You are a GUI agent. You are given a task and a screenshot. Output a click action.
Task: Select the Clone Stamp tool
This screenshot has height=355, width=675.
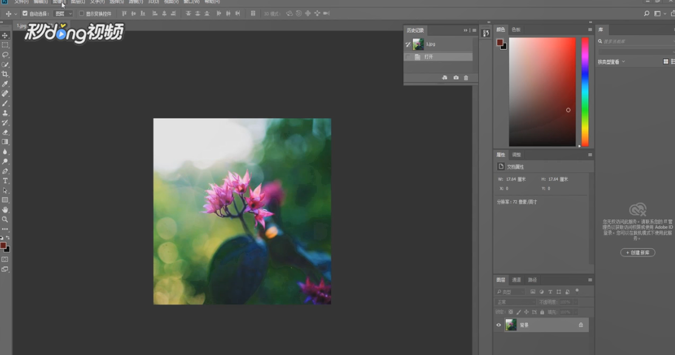point(5,113)
